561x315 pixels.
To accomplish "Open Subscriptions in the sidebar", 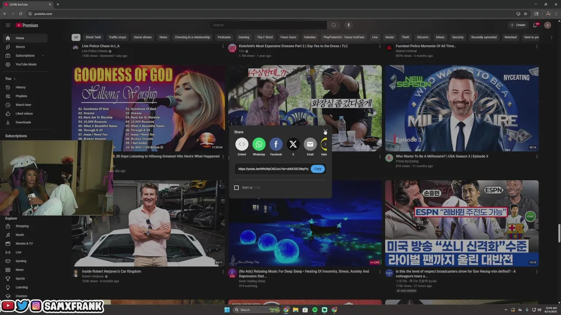I will coord(25,56).
